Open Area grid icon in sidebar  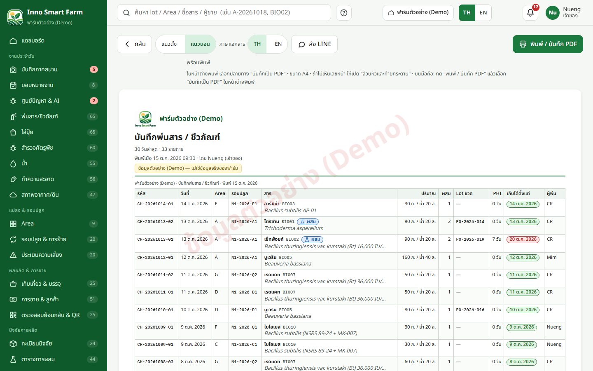coord(13,224)
